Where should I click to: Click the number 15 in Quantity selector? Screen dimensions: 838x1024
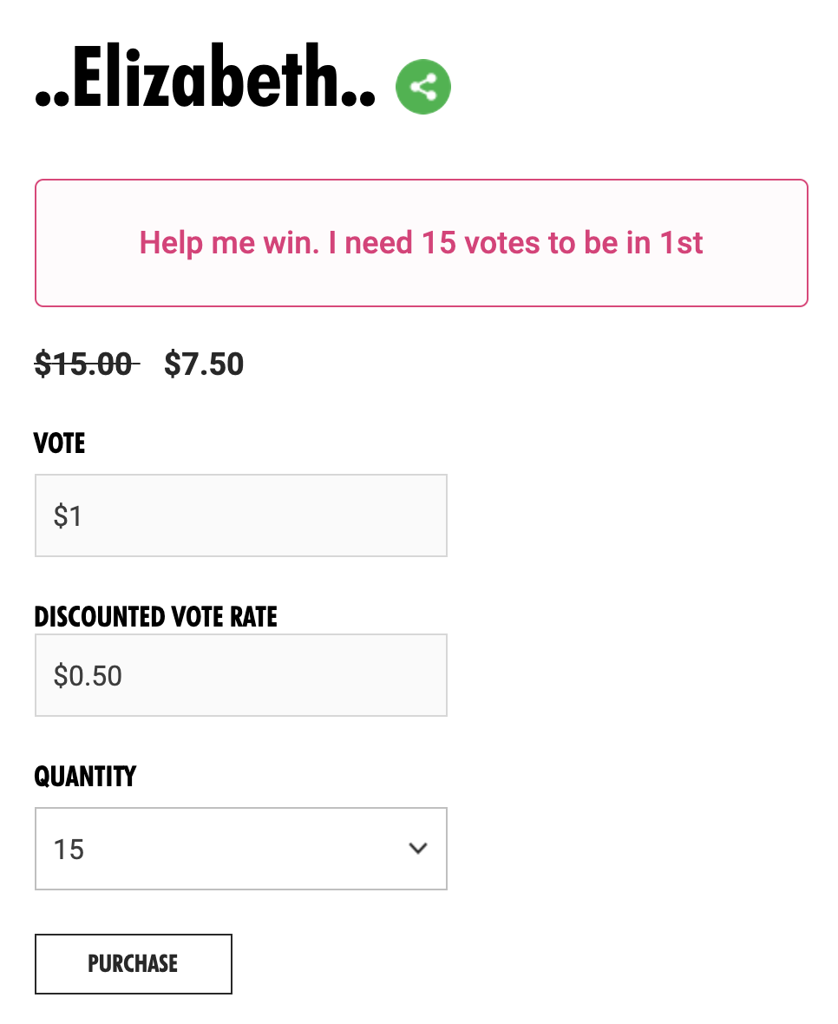pyautogui.click(x=69, y=850)
